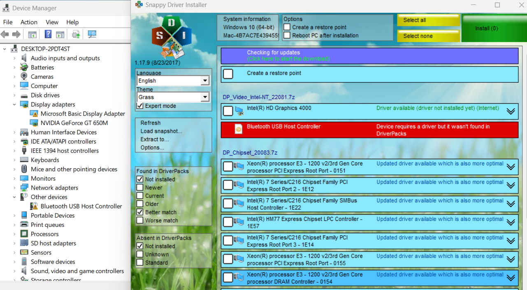Click the Bluetooth USB Host Controller warning icon in tree
This screenshot has height=290, width=527.
pyautogui.click(x=34, y=206)
